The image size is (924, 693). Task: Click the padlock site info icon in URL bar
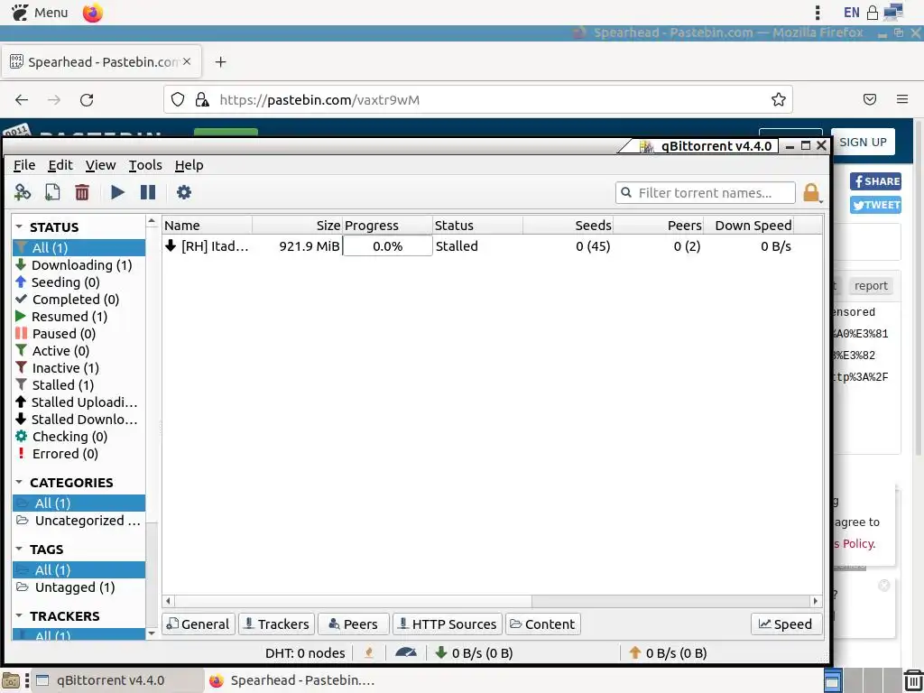202,99
